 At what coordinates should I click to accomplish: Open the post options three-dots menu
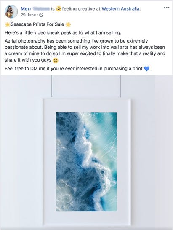(x=167, y=8)
